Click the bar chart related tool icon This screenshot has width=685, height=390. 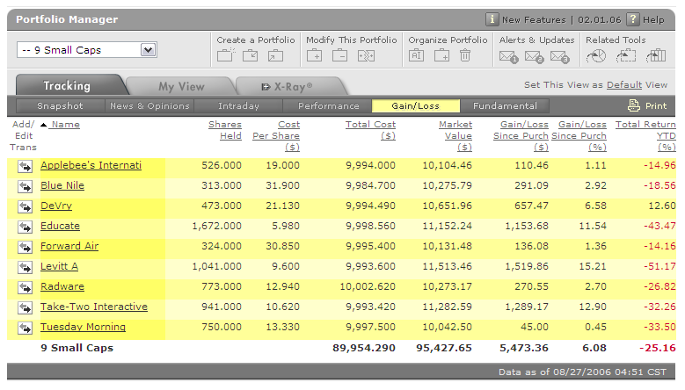coord(655,56)
